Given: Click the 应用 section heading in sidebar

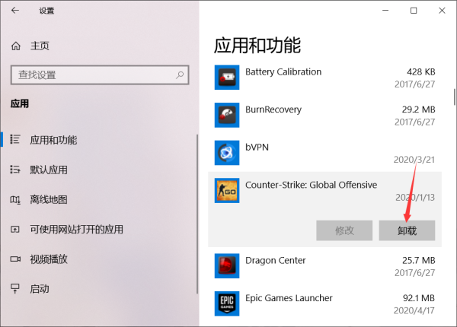Looking at the screenshot, I should (x=20, y=103).
